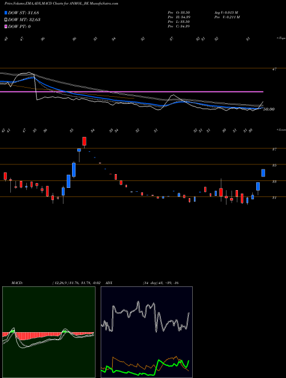Click the 'Avg V: 0.015 M' value
This screenshot has width=286, height=378.
(x=226, y=13)
